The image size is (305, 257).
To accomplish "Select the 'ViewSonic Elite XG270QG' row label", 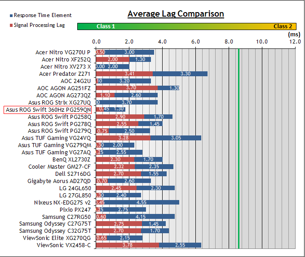I will coord(57,238).
